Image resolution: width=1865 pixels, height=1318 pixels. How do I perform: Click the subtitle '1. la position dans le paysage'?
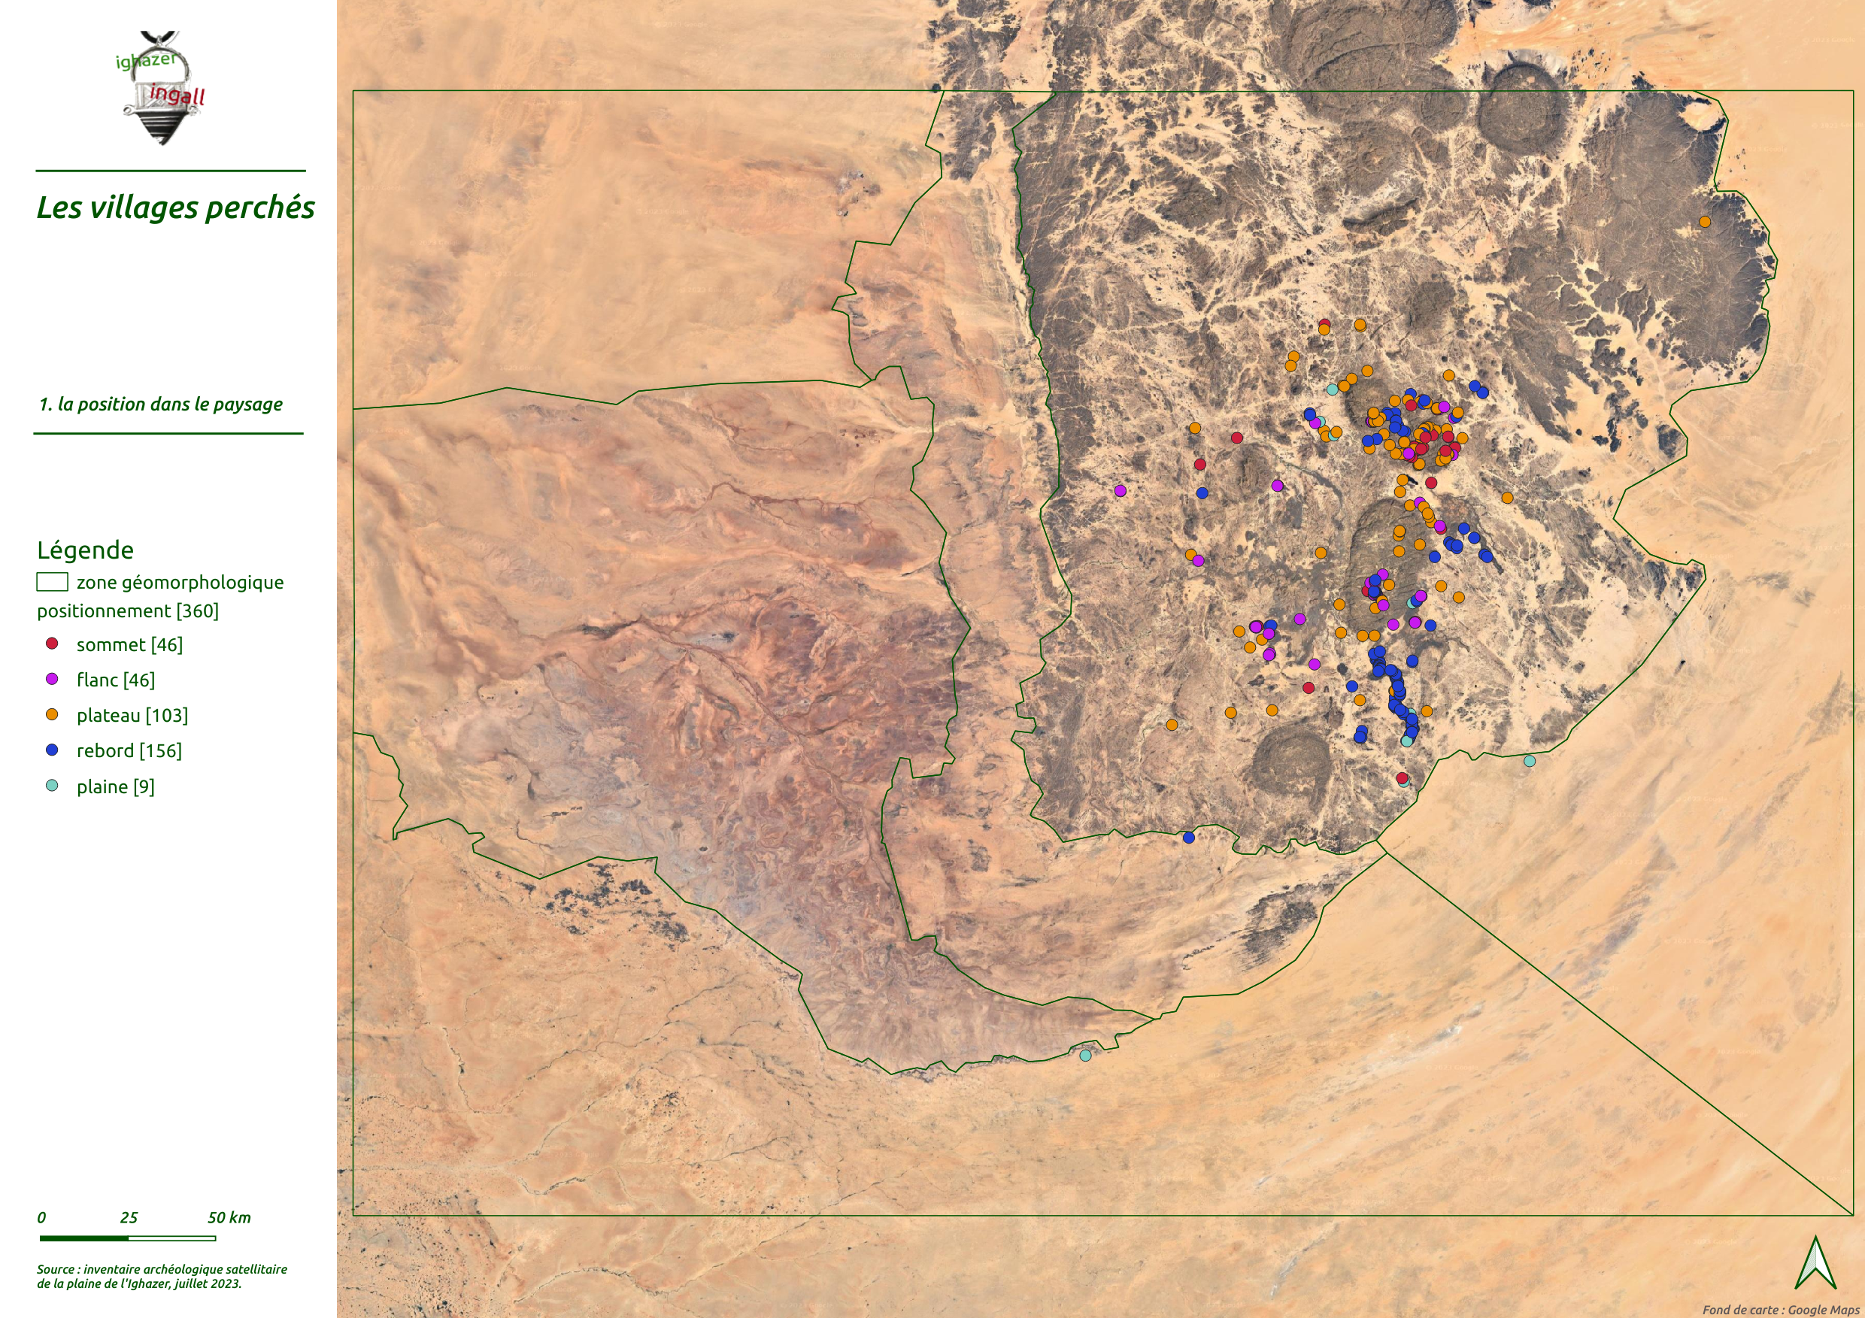coord(161,404)
